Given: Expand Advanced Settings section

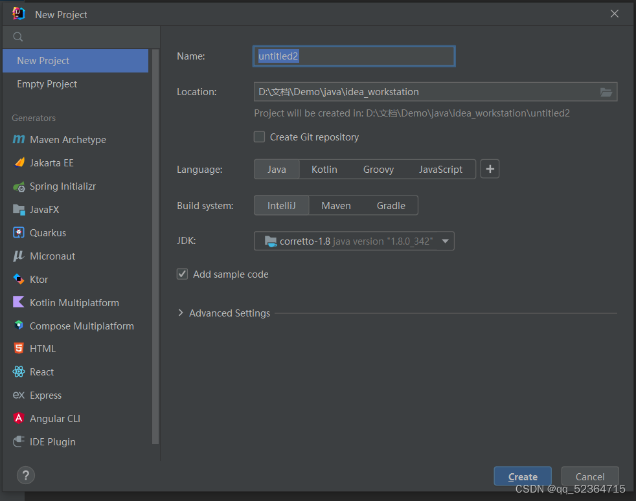Looking at the screenshot, I should pos(181,313).
